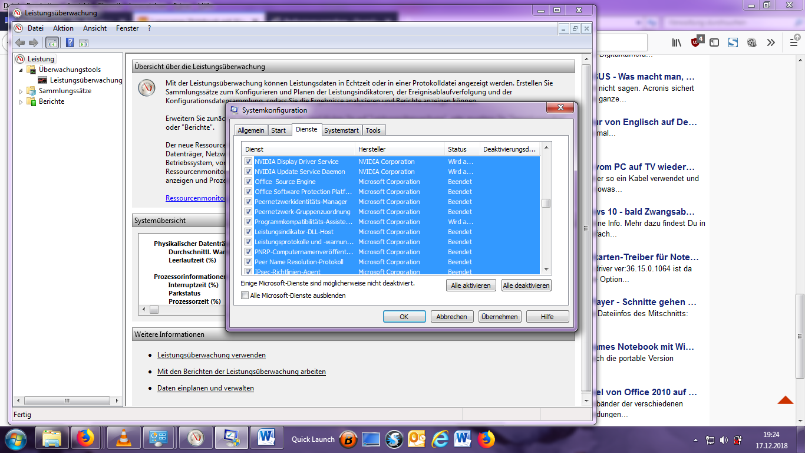Image resolution: width=805 pixels, height=453 pixels.
Task: Click the 'Alle aktivieren' button
Action: pyautogui.click(x=471, y=285)
